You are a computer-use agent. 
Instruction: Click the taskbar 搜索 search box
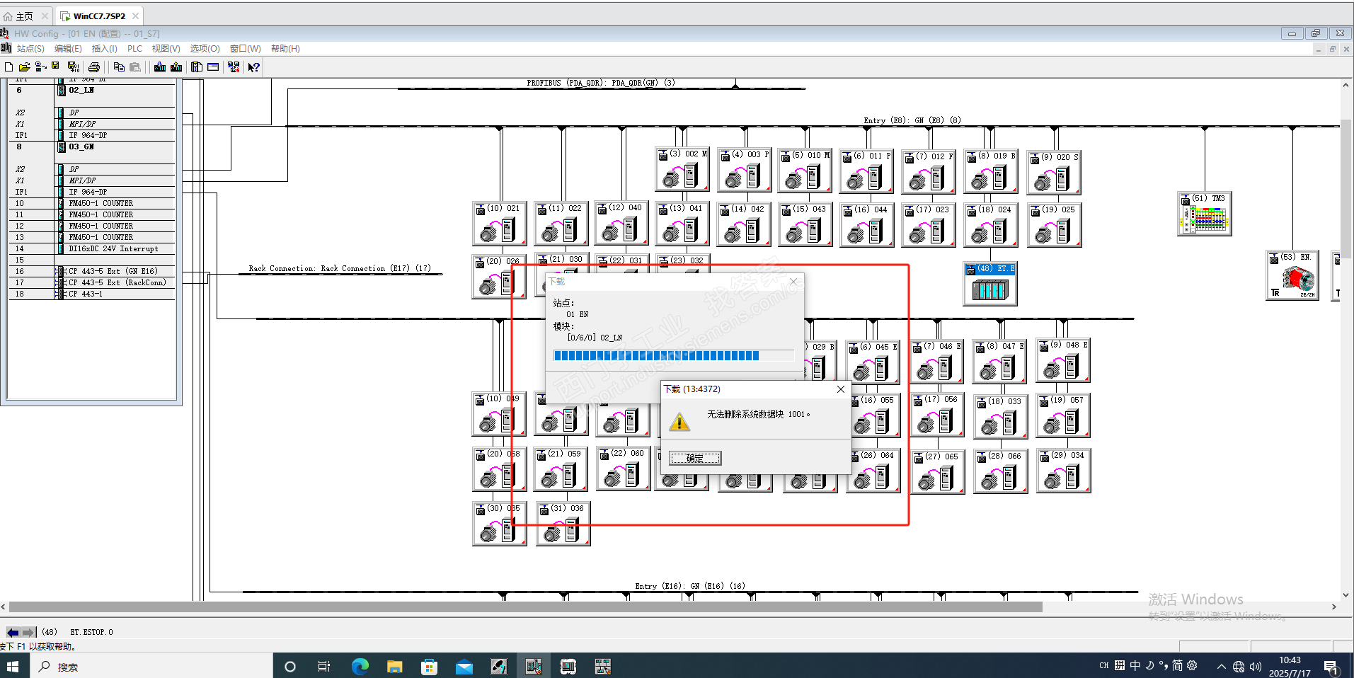click(151, 666)
